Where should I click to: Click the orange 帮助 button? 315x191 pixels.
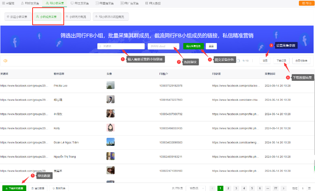[x=306, y=3]
